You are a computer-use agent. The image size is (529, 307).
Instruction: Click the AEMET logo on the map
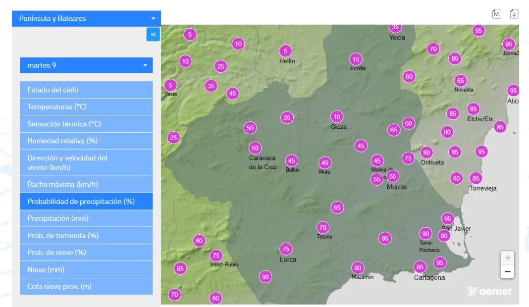pos(489,291)
